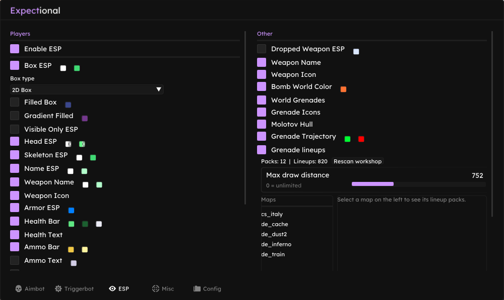
Task: Select the de_dust2 map entry
Action: pyautogui.click(x=274, y=234)
